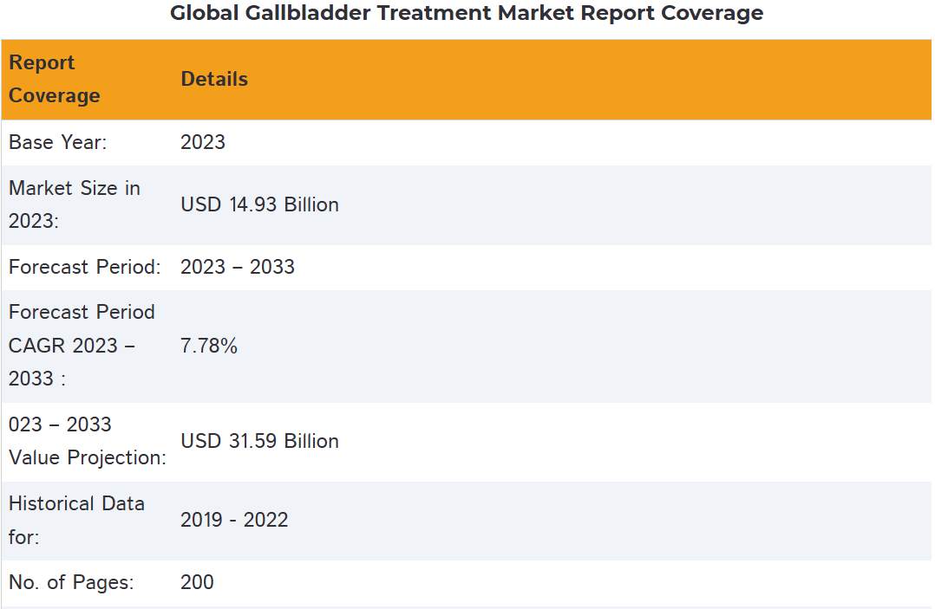Select the USD 31.59 Billion value
Image resolution: width=935 pixels, height=609 pixels.
259,441
